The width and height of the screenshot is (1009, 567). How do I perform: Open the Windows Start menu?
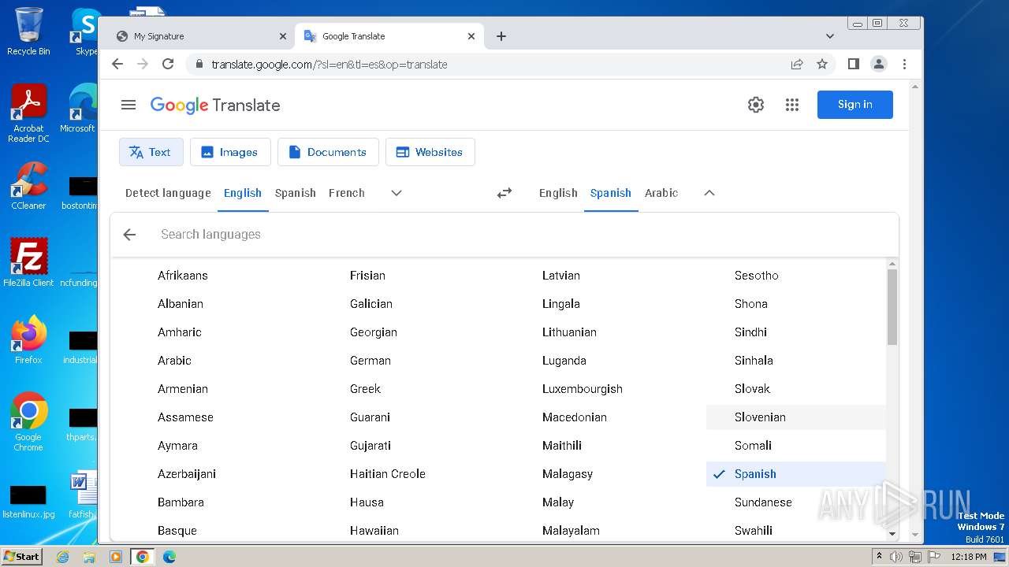click(22, 557)
